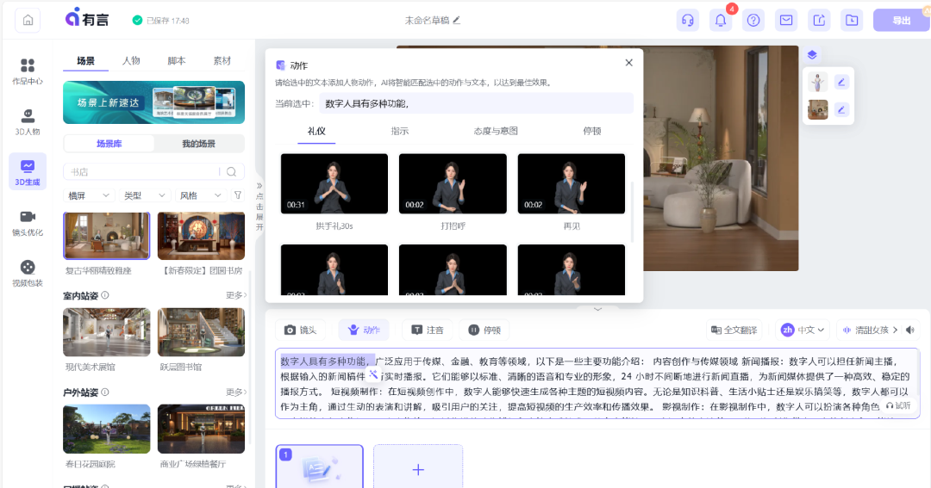Click the 注音 pronunciation button
Viewport: 931px width, 488px height.
[x=428, y=330]
